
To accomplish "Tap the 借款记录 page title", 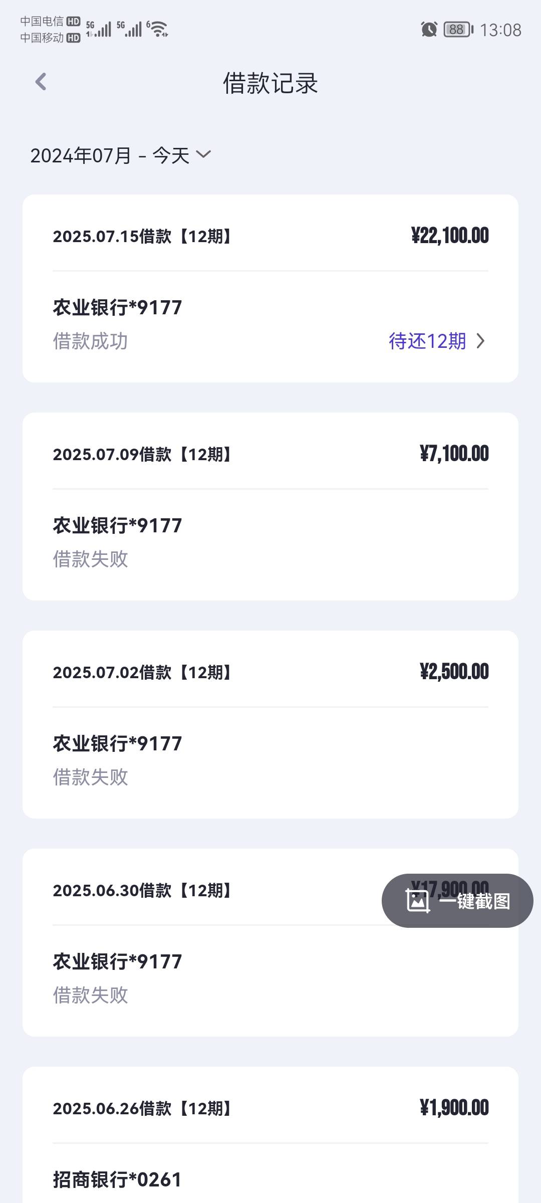I will click(270, 83).
